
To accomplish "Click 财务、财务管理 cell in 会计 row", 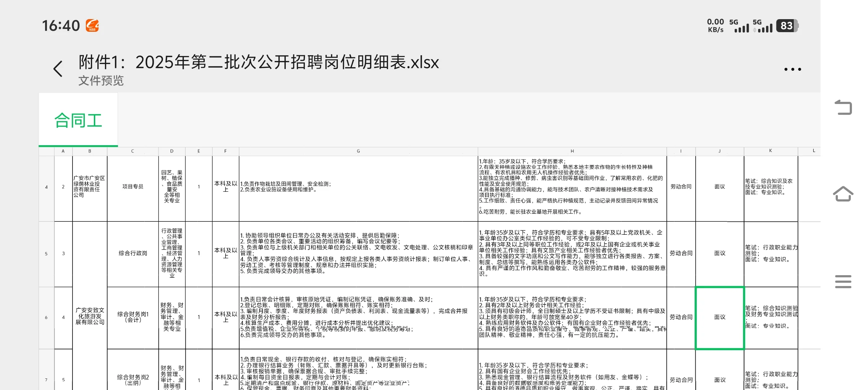I will click(172, 317).
